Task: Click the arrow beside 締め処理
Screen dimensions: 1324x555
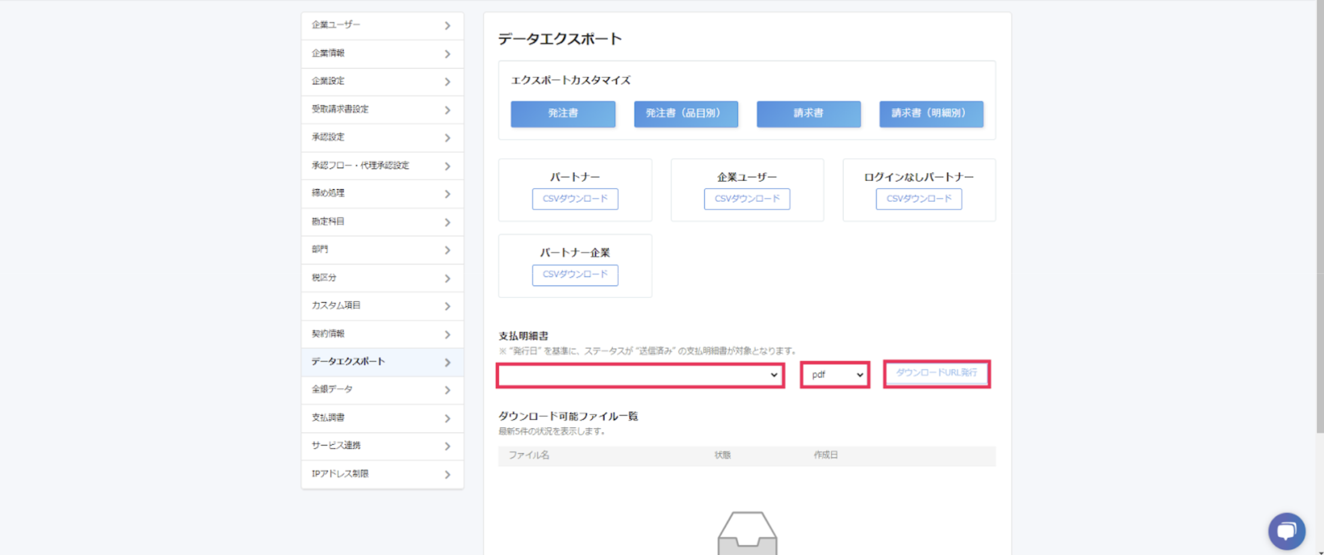Action: pyautogui.click(x=448, y=194)
